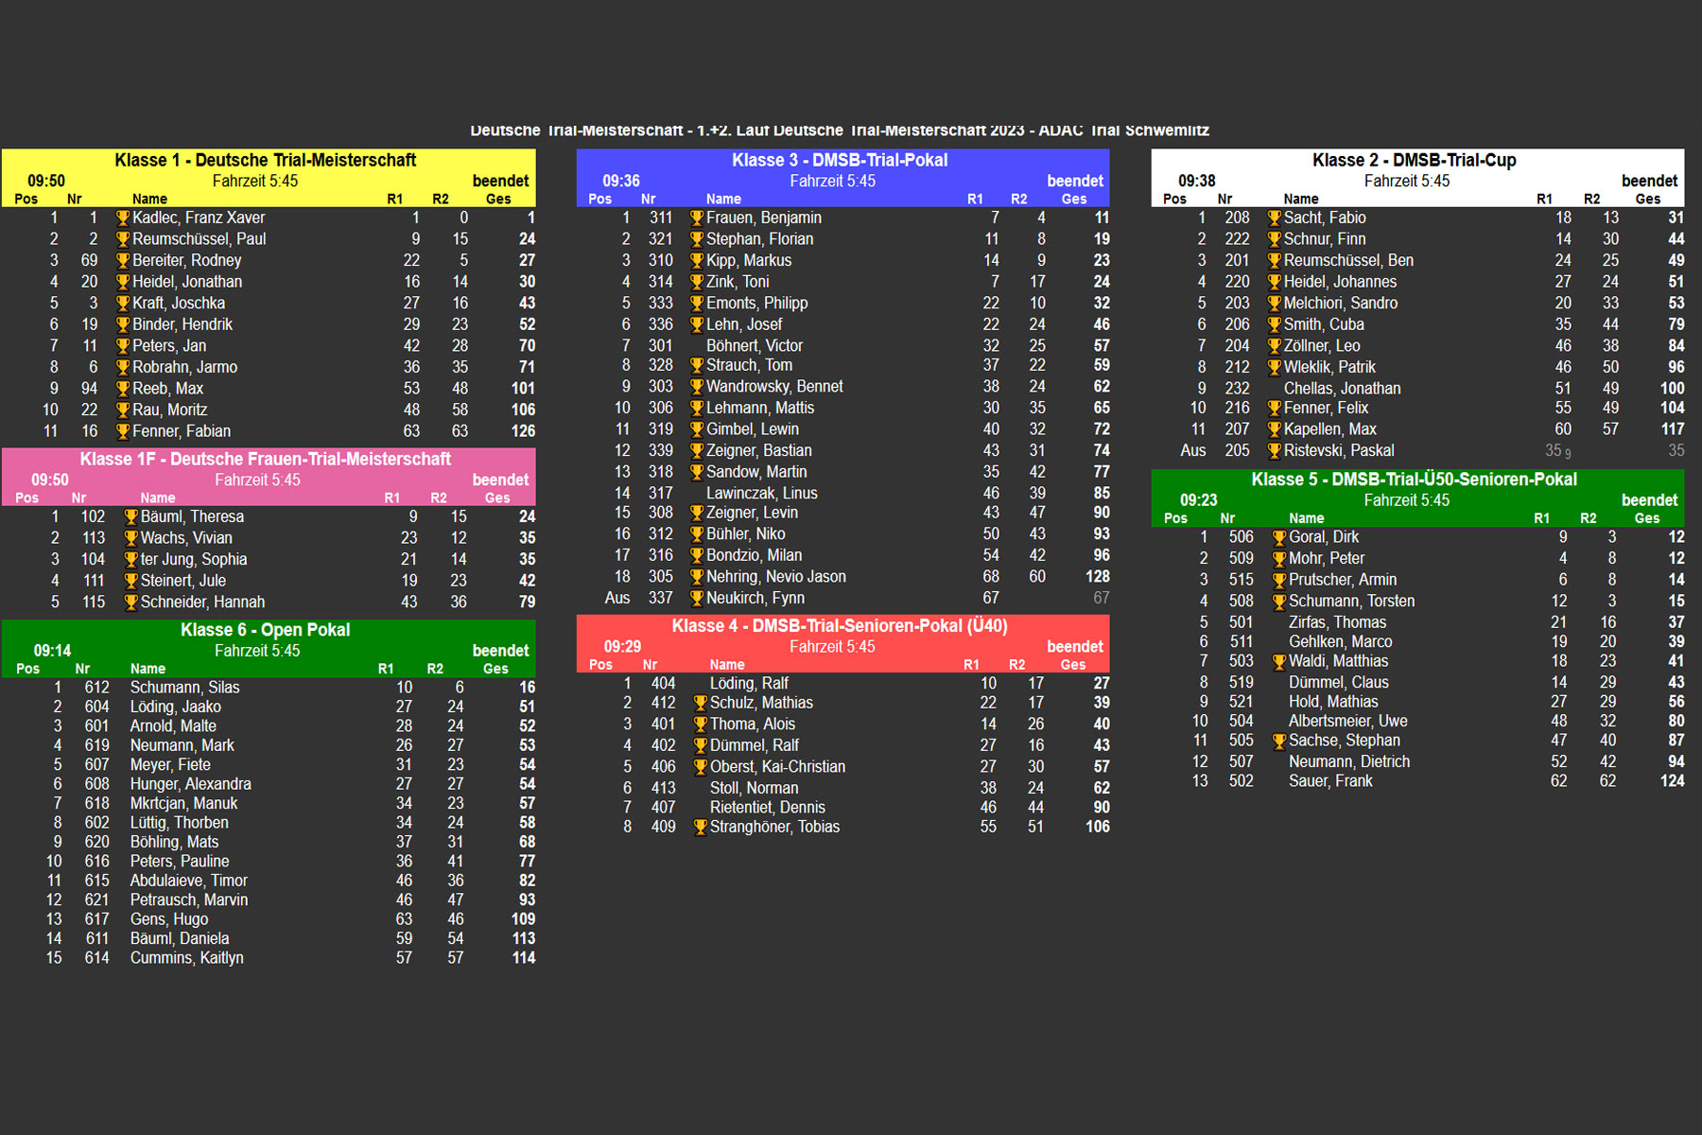Click trophy icon next to Neukirch, Fynn

(x=697, y=599)
